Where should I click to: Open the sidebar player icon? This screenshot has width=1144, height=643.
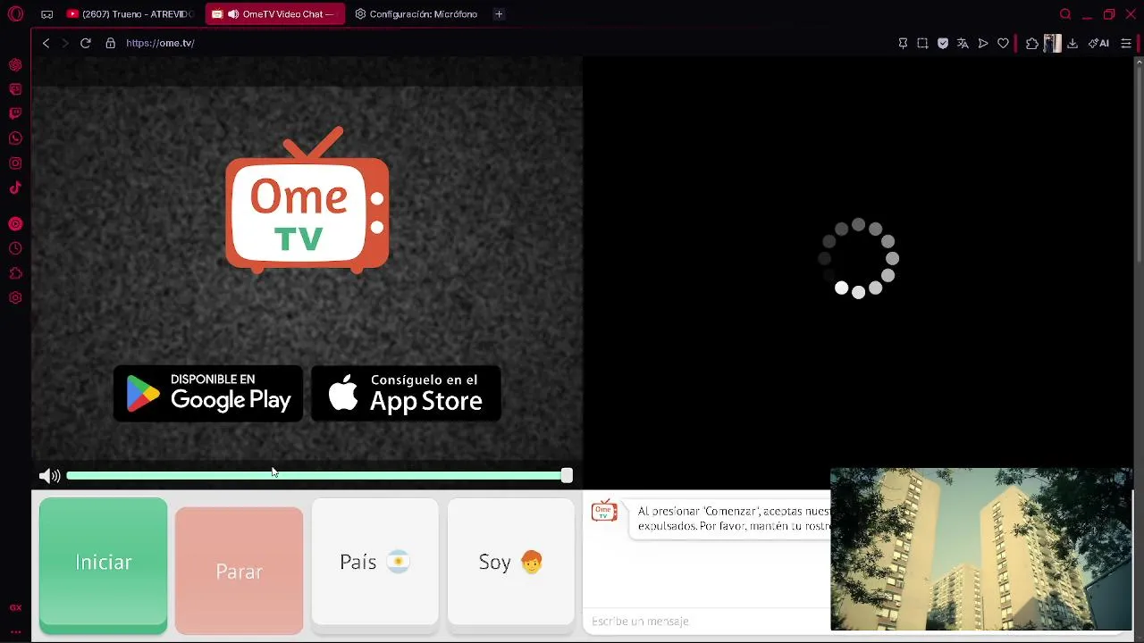coord(15,224)
